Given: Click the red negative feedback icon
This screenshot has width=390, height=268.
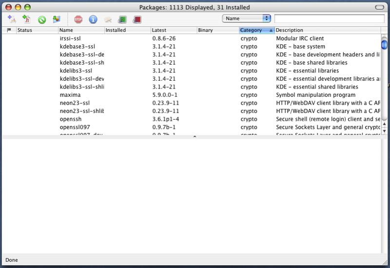Looking at the screenshot, I should click(x=137, y=19).
